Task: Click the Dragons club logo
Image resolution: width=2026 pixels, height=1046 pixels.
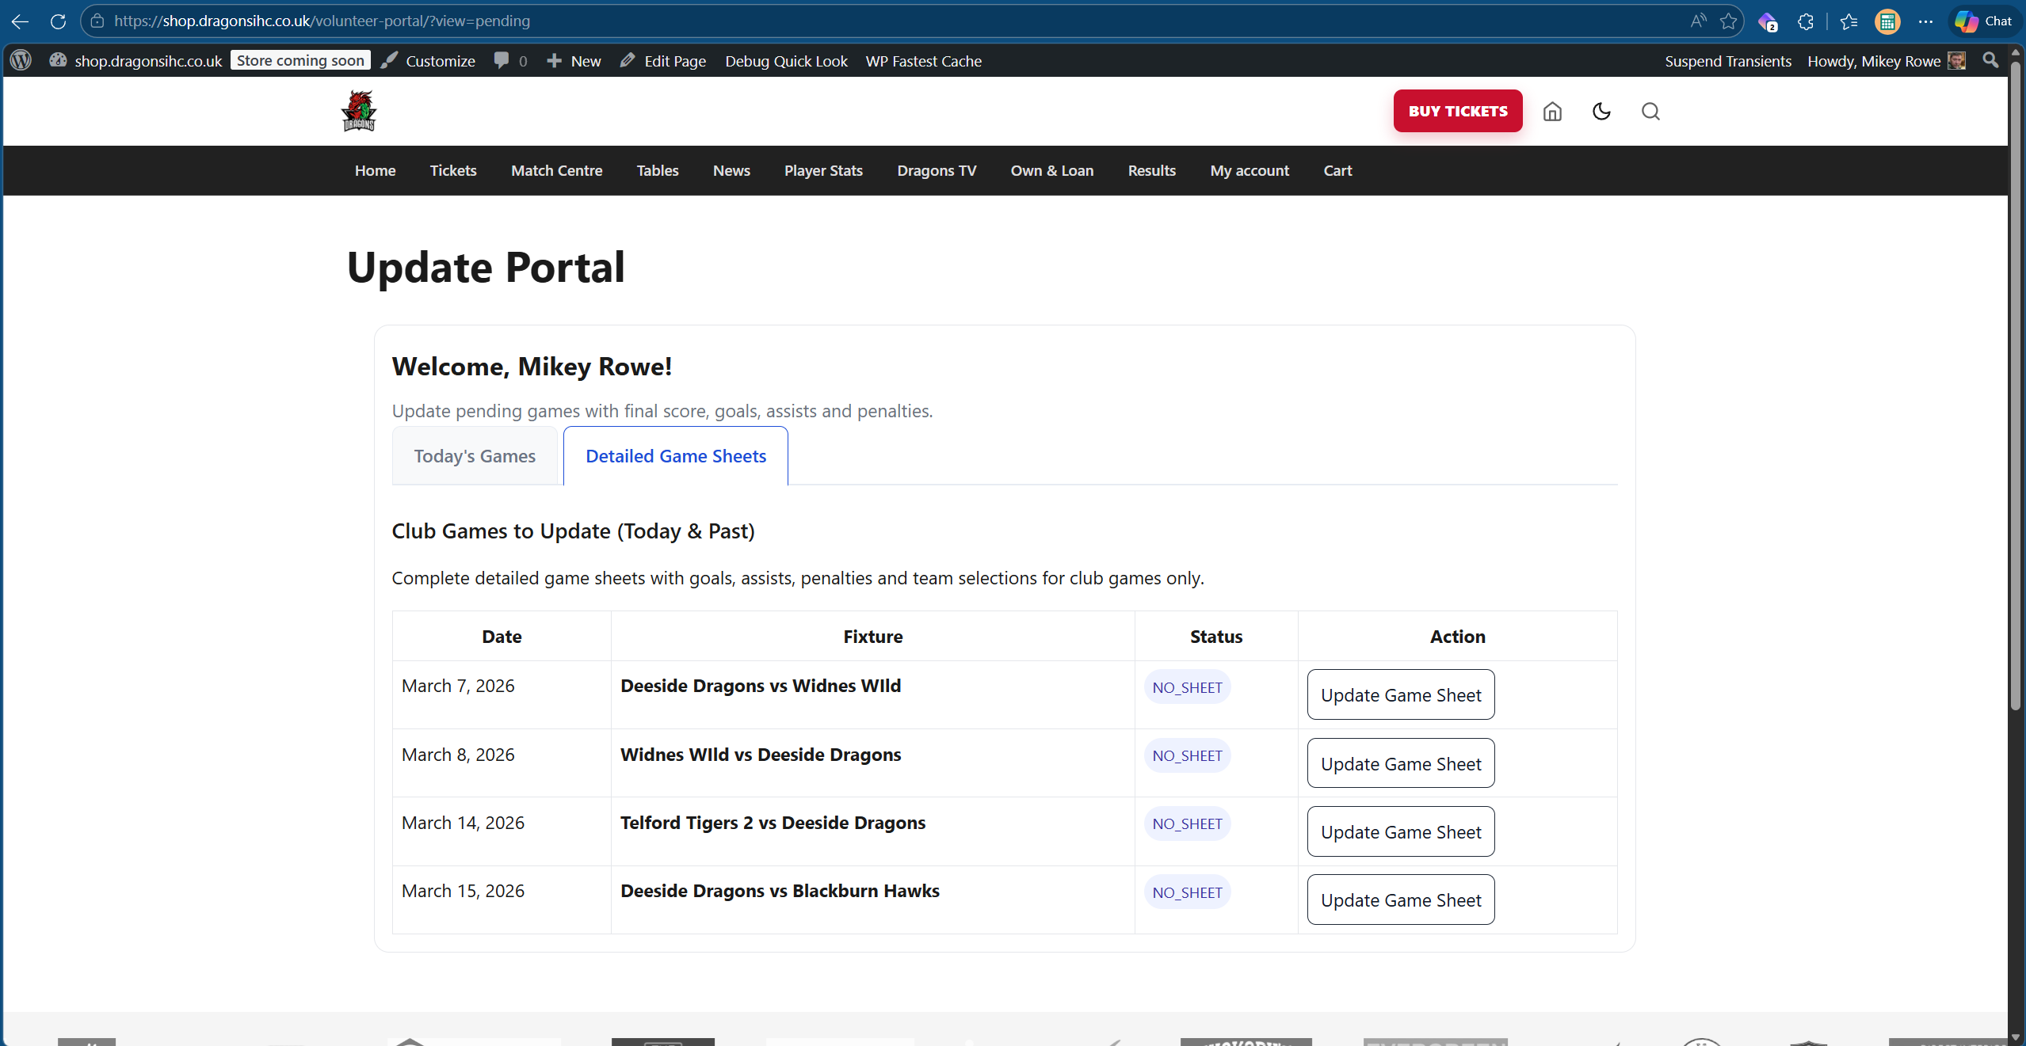Action: [x=359, y=111]
